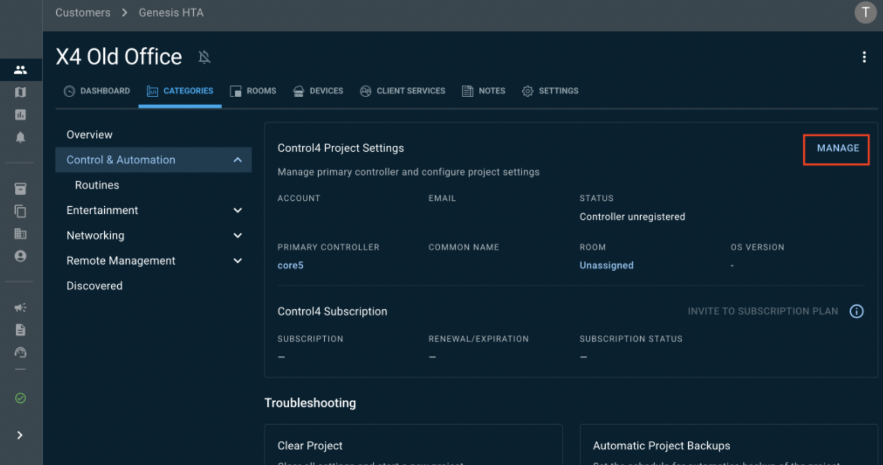Viewport: 883px width, 465px height.
Task: Click the 'Control4 Subscription' heading
Action: (x=332, y=311)
